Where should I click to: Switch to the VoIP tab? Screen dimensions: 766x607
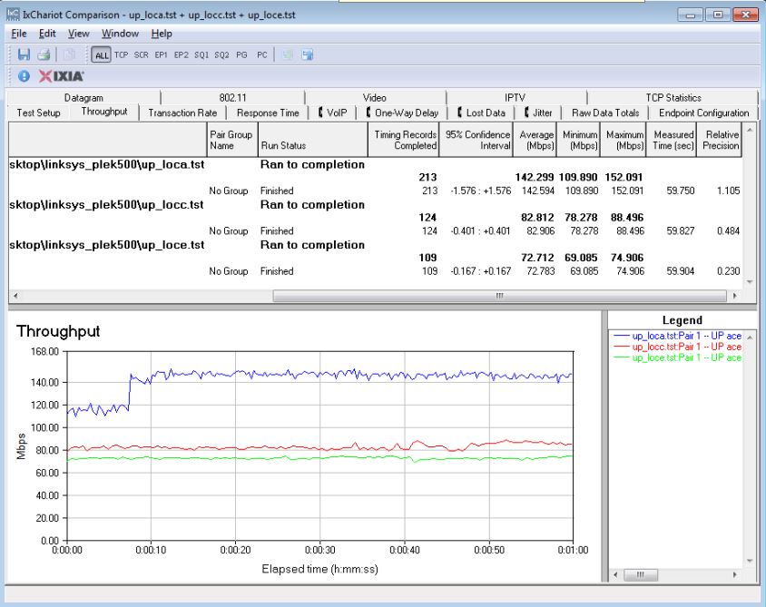[333, 113]
